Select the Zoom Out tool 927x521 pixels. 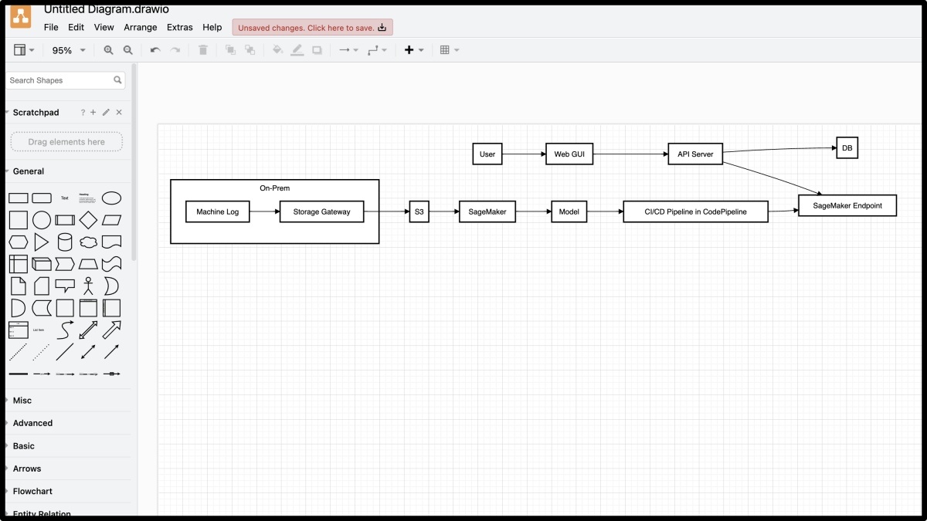coord(127,49)
